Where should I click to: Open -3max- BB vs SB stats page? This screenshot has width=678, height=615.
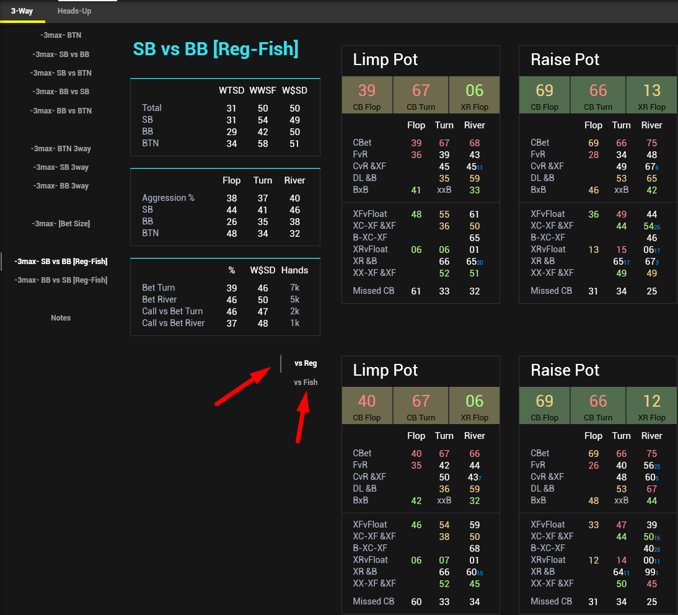pos(61,92)
